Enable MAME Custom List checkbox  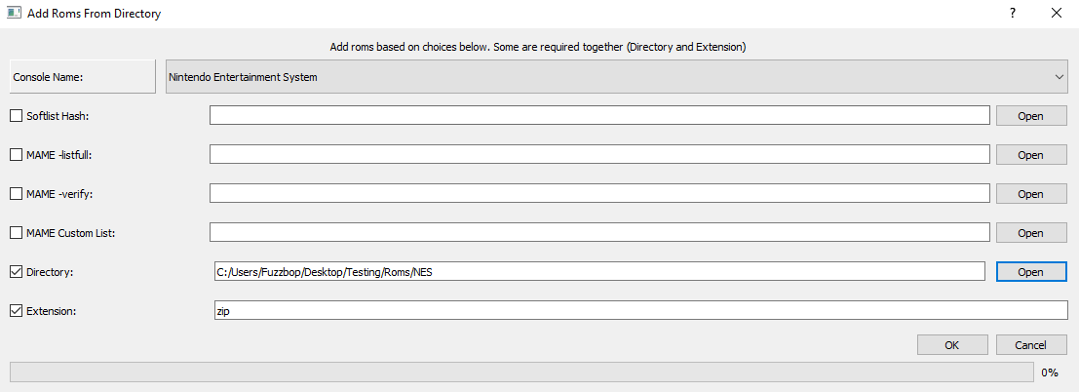pyautogui.click(x=16, y=233)
